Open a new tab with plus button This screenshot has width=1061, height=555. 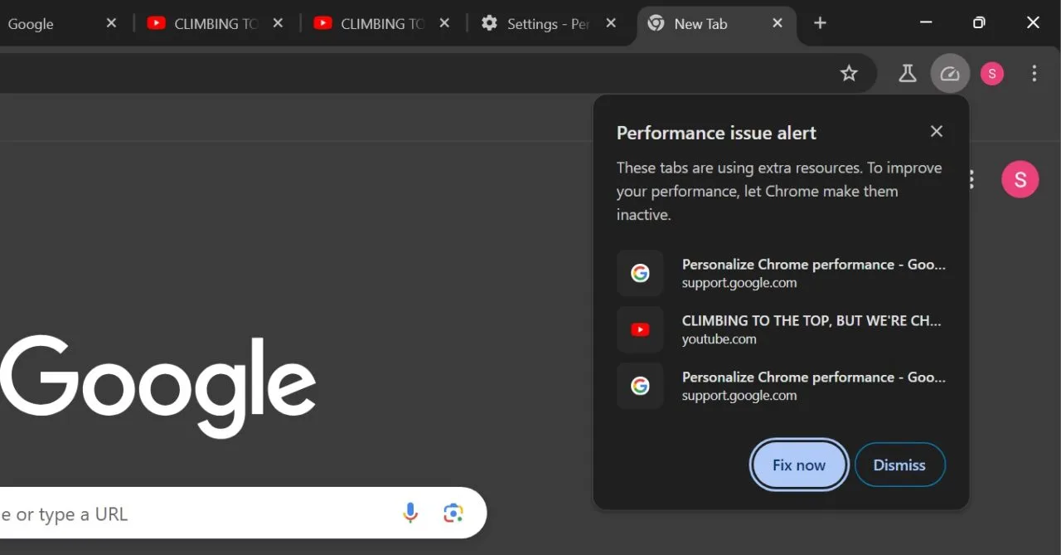coord(820,23)
